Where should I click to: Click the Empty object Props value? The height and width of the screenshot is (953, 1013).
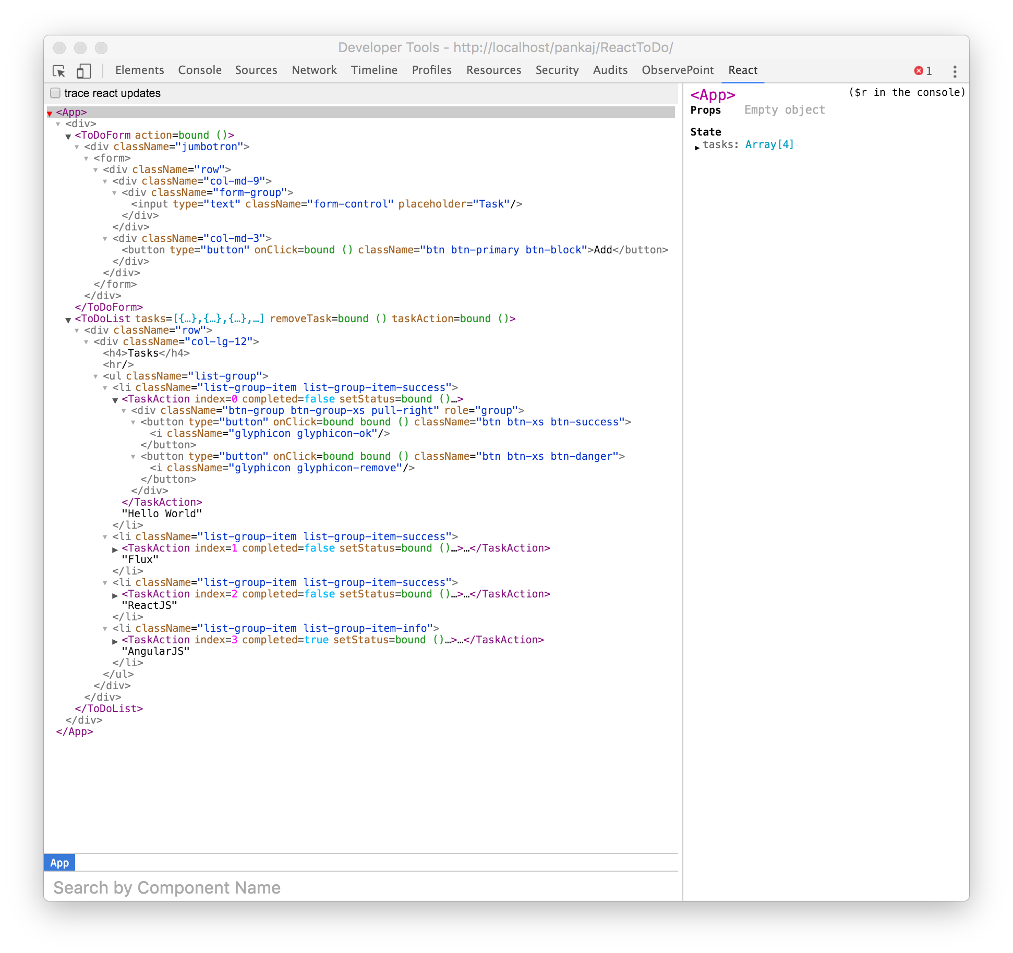tap(785, 110)
